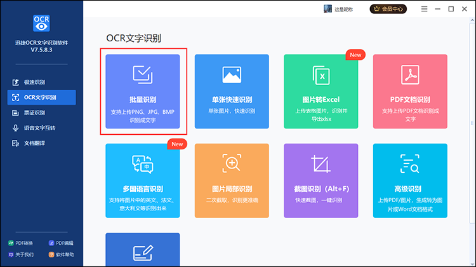The height and width of the screenshot is (267, 476).
Task: Click the picture icon on 单张快速识别
Action: 232,74
